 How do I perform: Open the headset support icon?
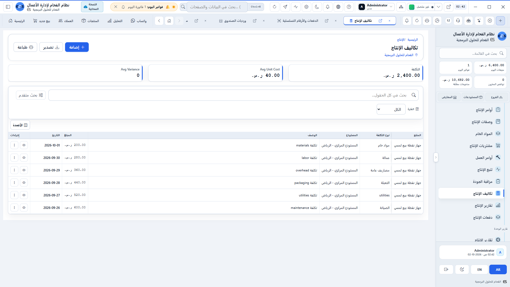tap(458, 21)
